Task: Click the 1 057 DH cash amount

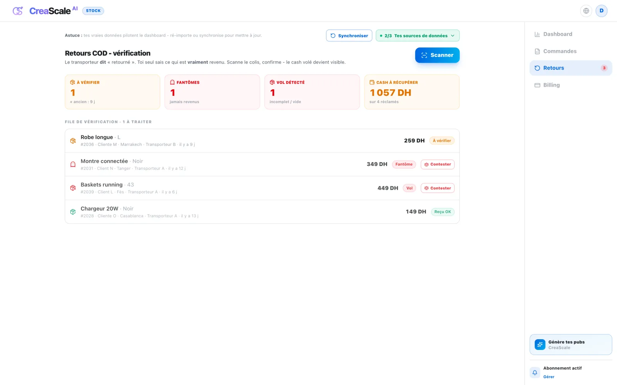Action: tap(391, 93)
